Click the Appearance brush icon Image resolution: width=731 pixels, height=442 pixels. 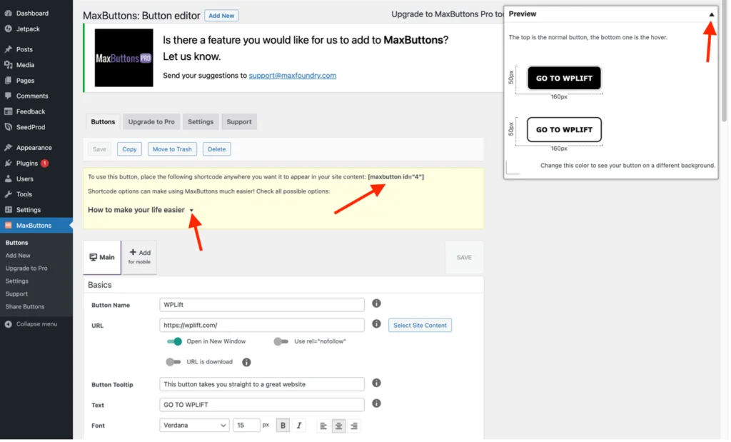click(x=9, y=147)
